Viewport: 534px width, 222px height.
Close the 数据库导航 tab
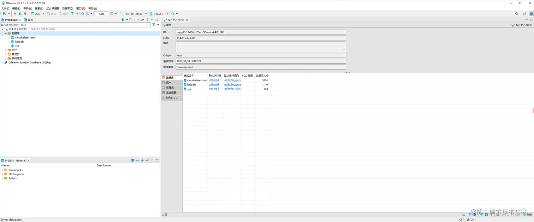[x=20, y=20]
